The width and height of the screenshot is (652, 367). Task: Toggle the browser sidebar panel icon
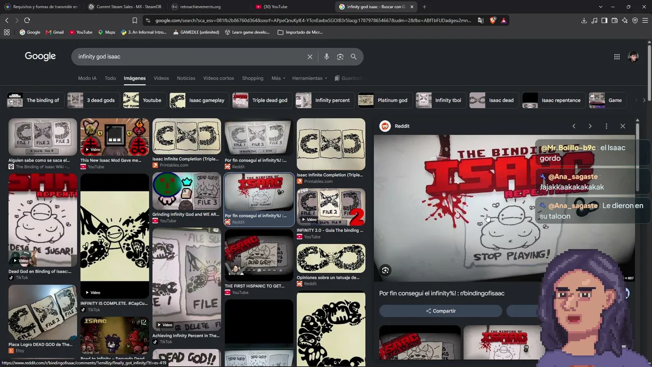[604, 20]
